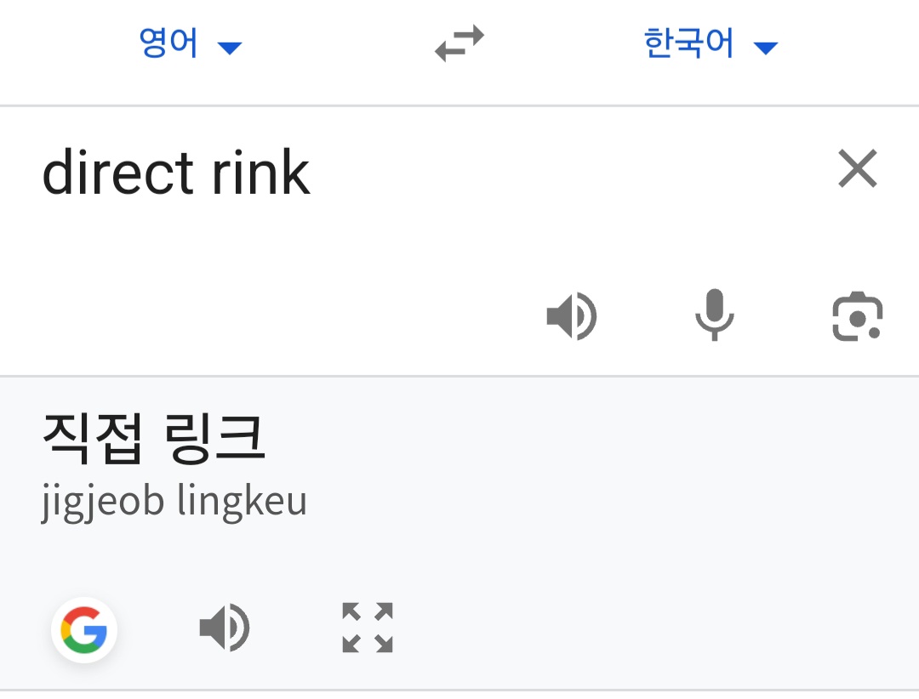Screen dimensions: 919x699
Task: Select the 한국어 target language label
Action: [x=688, y=43]
